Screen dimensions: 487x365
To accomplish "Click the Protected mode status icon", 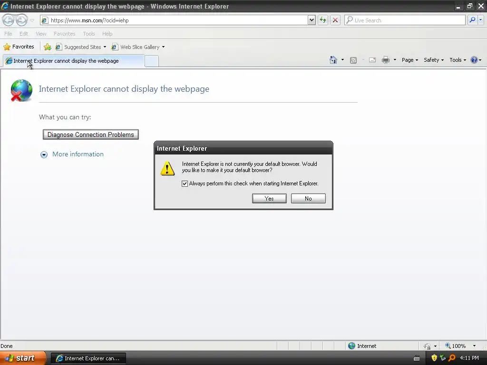I will pos(428,346).
